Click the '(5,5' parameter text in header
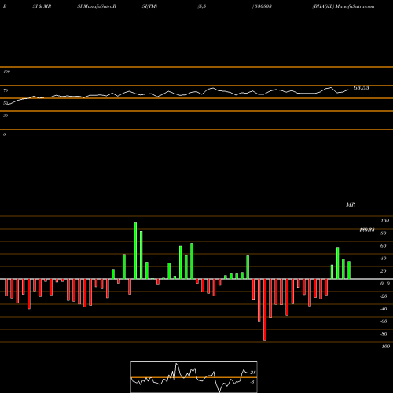The width and height of the screenshot is (393, 393). 202,6
